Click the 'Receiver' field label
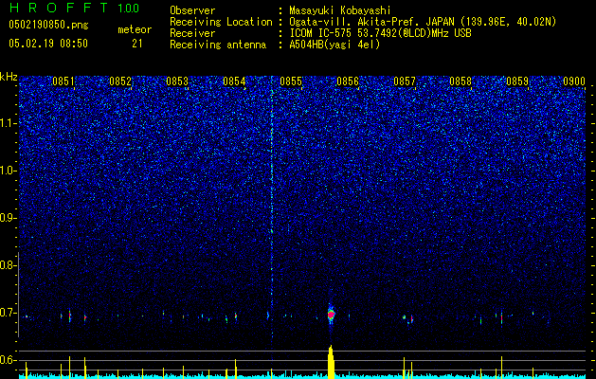The height and width of the screenshot is (379, 596). (192, 33)
